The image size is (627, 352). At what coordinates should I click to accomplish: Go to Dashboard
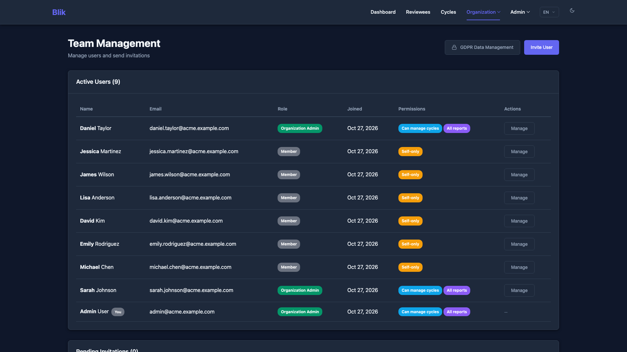[383, 12]
